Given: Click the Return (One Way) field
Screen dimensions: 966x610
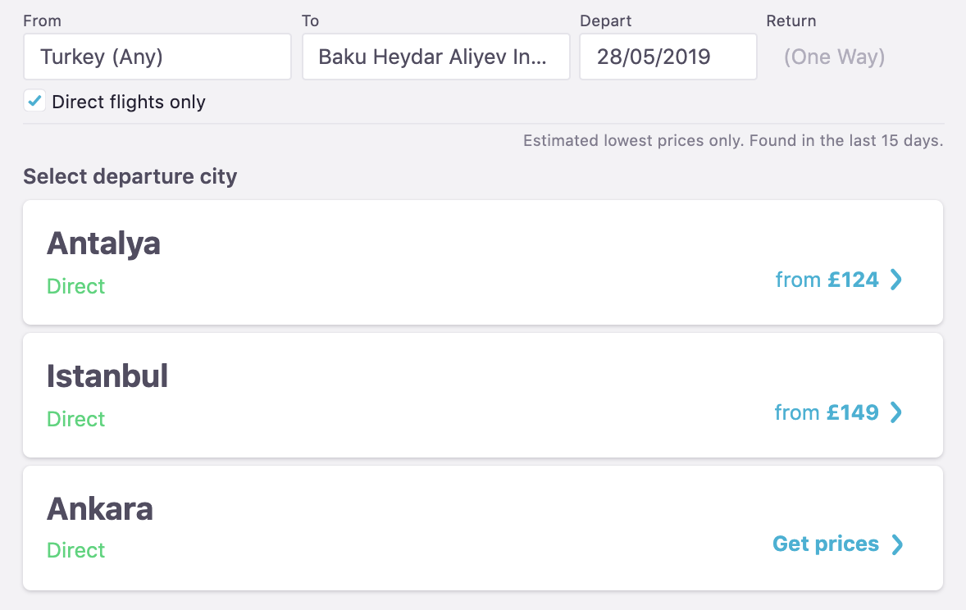Looking at the screenshot, I should (x=834, y=57).
